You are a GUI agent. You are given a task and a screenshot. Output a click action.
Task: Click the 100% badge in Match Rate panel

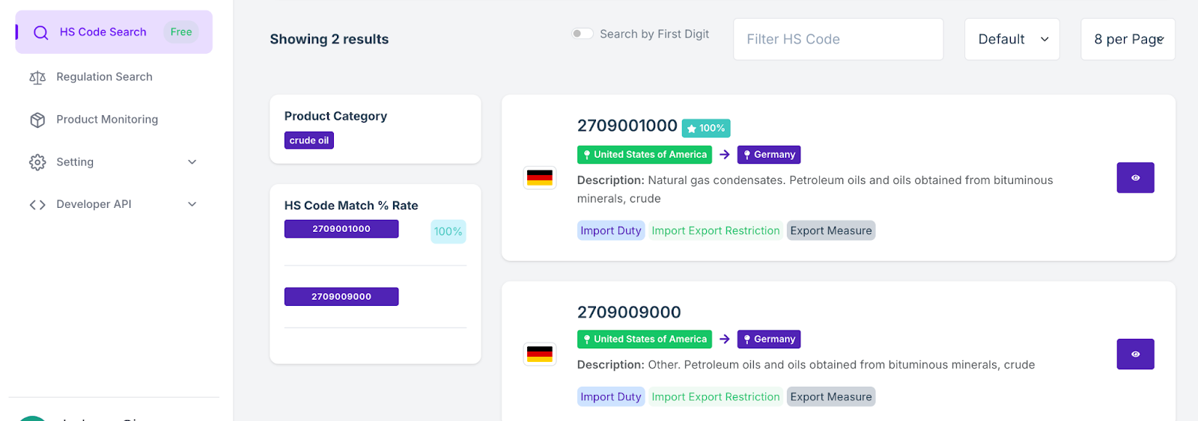[449, 232]
